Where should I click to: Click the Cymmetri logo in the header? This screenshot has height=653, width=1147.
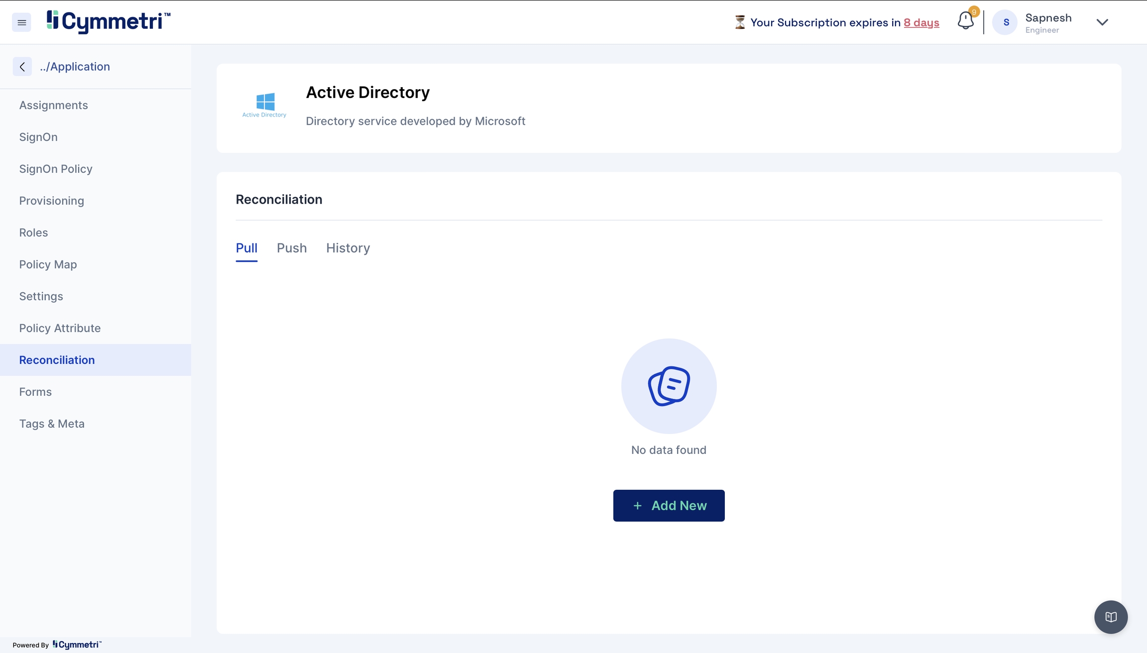109,22
